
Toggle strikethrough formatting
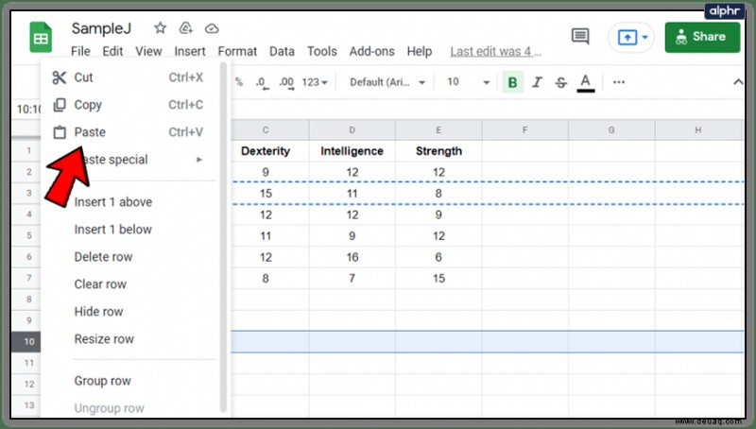[x=560, y=82]
